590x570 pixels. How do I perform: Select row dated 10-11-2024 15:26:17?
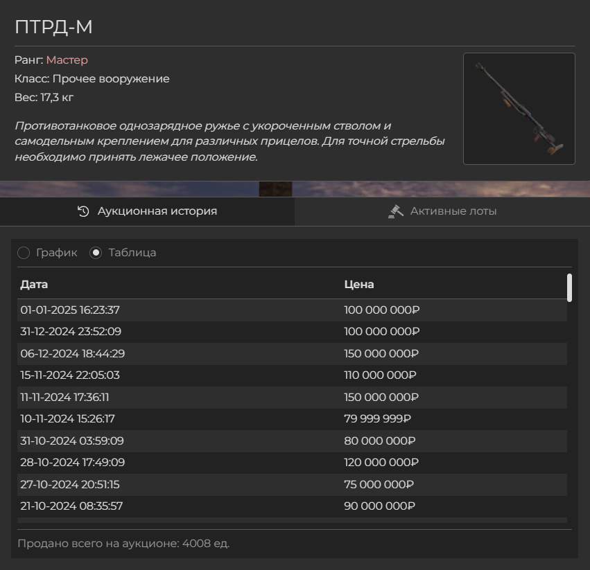(x=292, y=419)
